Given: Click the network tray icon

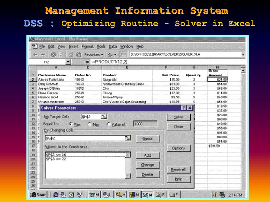Looking at the screenshot, I should pyautogui.click(x=222, y=194).
